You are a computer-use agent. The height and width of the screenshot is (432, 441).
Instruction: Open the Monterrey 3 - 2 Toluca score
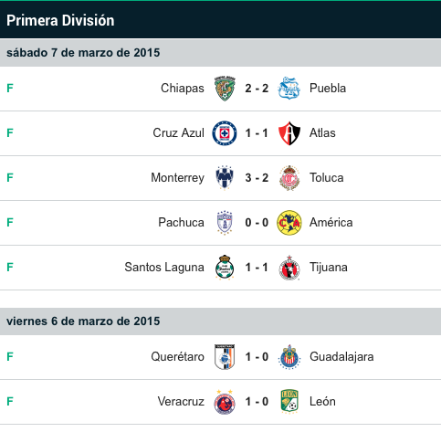(x=257, y=178)
